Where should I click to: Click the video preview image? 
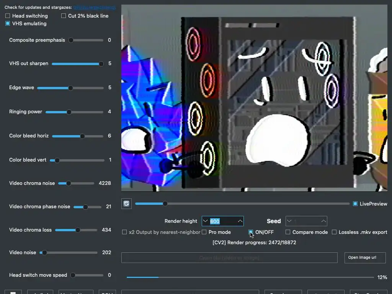[254, 98]
